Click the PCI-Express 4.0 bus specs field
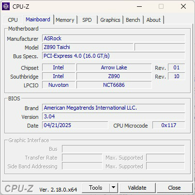 (114, 56)
